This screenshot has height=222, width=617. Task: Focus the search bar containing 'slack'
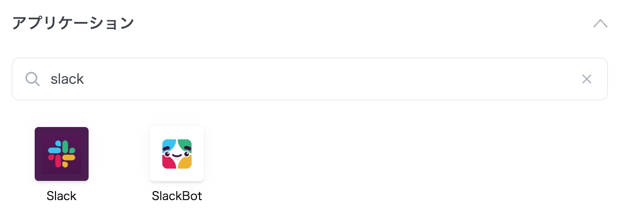pyautogui.click(x=310, y=79)
